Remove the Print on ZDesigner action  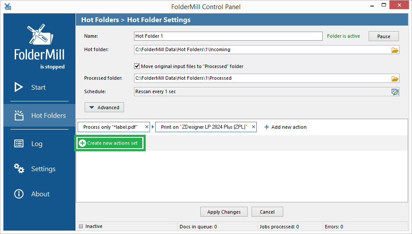click(253, 127)
